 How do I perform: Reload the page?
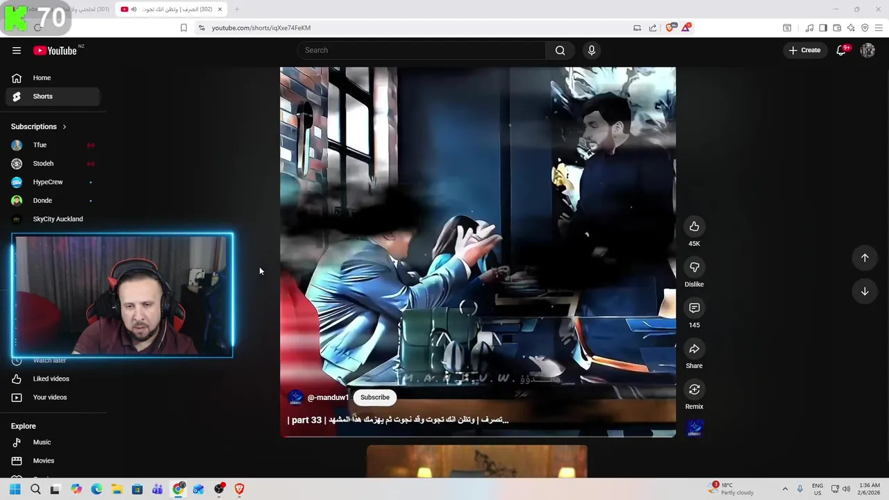click(38, 28)
